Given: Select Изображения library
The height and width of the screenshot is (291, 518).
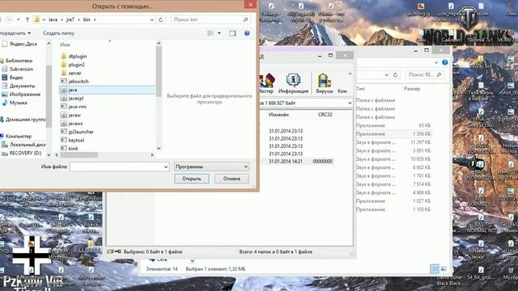Looking at the screenshot, I should pyautogui.click(x=25, y=94).
